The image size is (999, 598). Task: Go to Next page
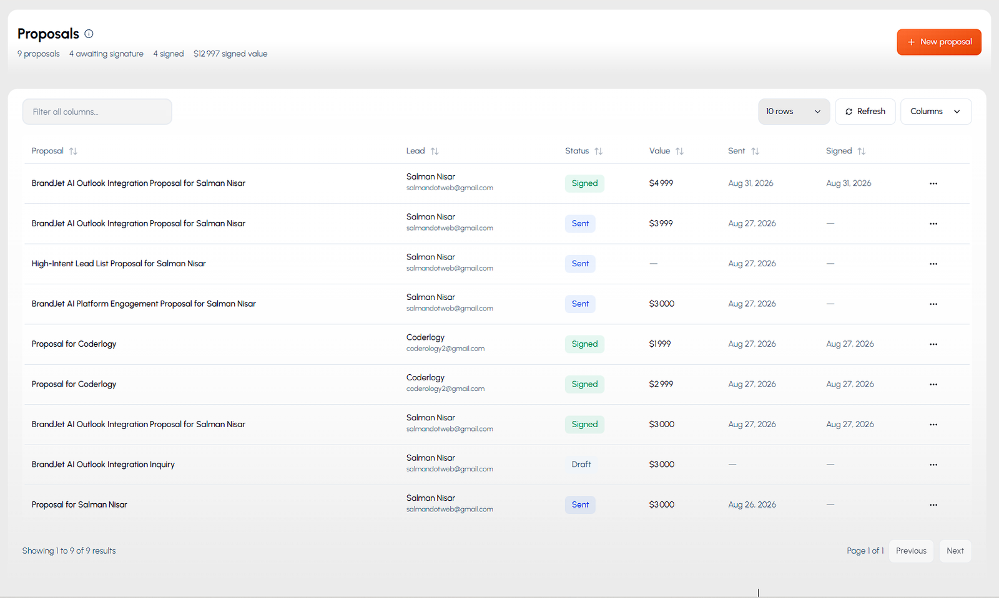pyautogui.click(x=955, y=551)
